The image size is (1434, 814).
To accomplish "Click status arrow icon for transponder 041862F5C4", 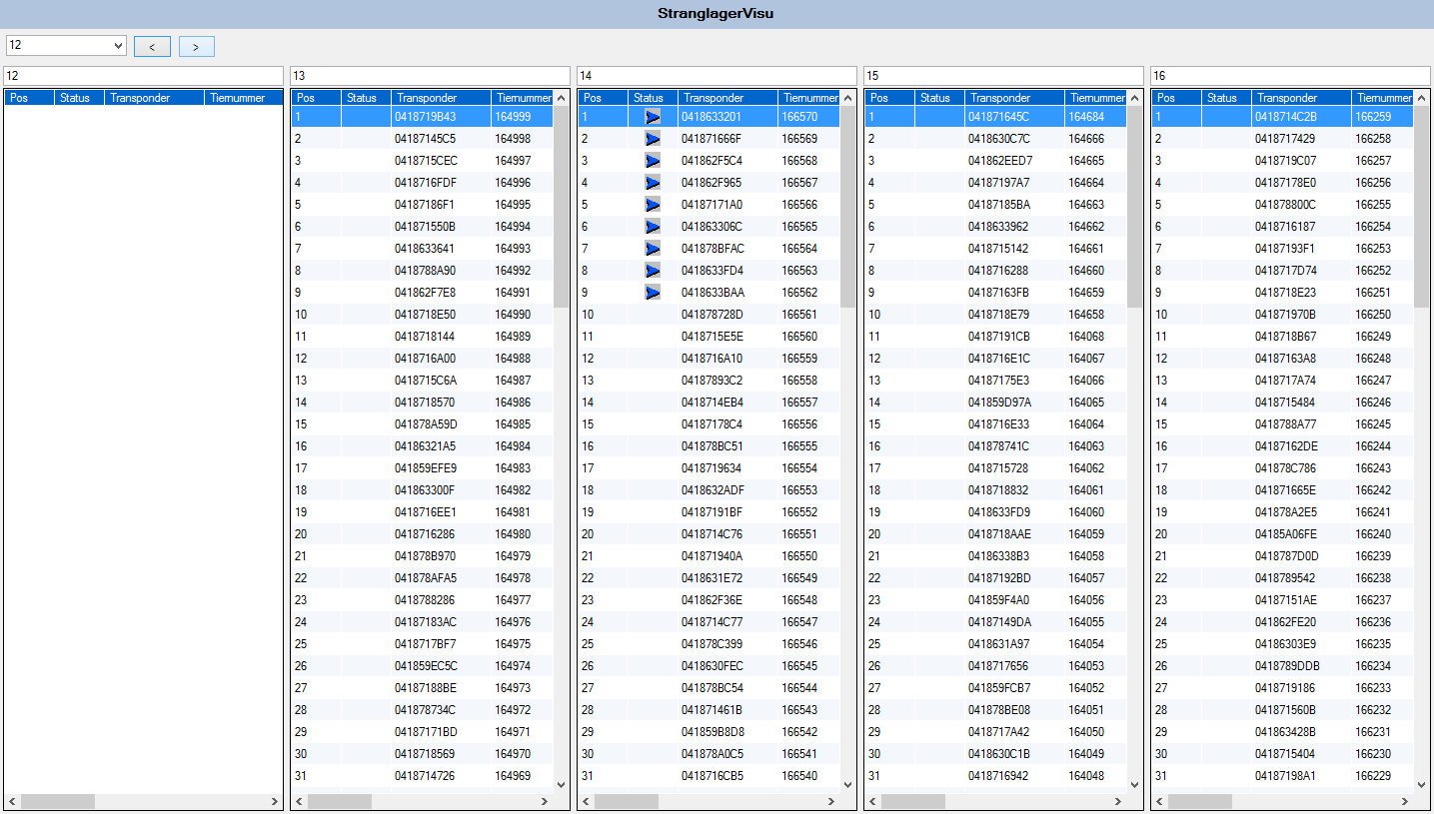I will 653,161.
